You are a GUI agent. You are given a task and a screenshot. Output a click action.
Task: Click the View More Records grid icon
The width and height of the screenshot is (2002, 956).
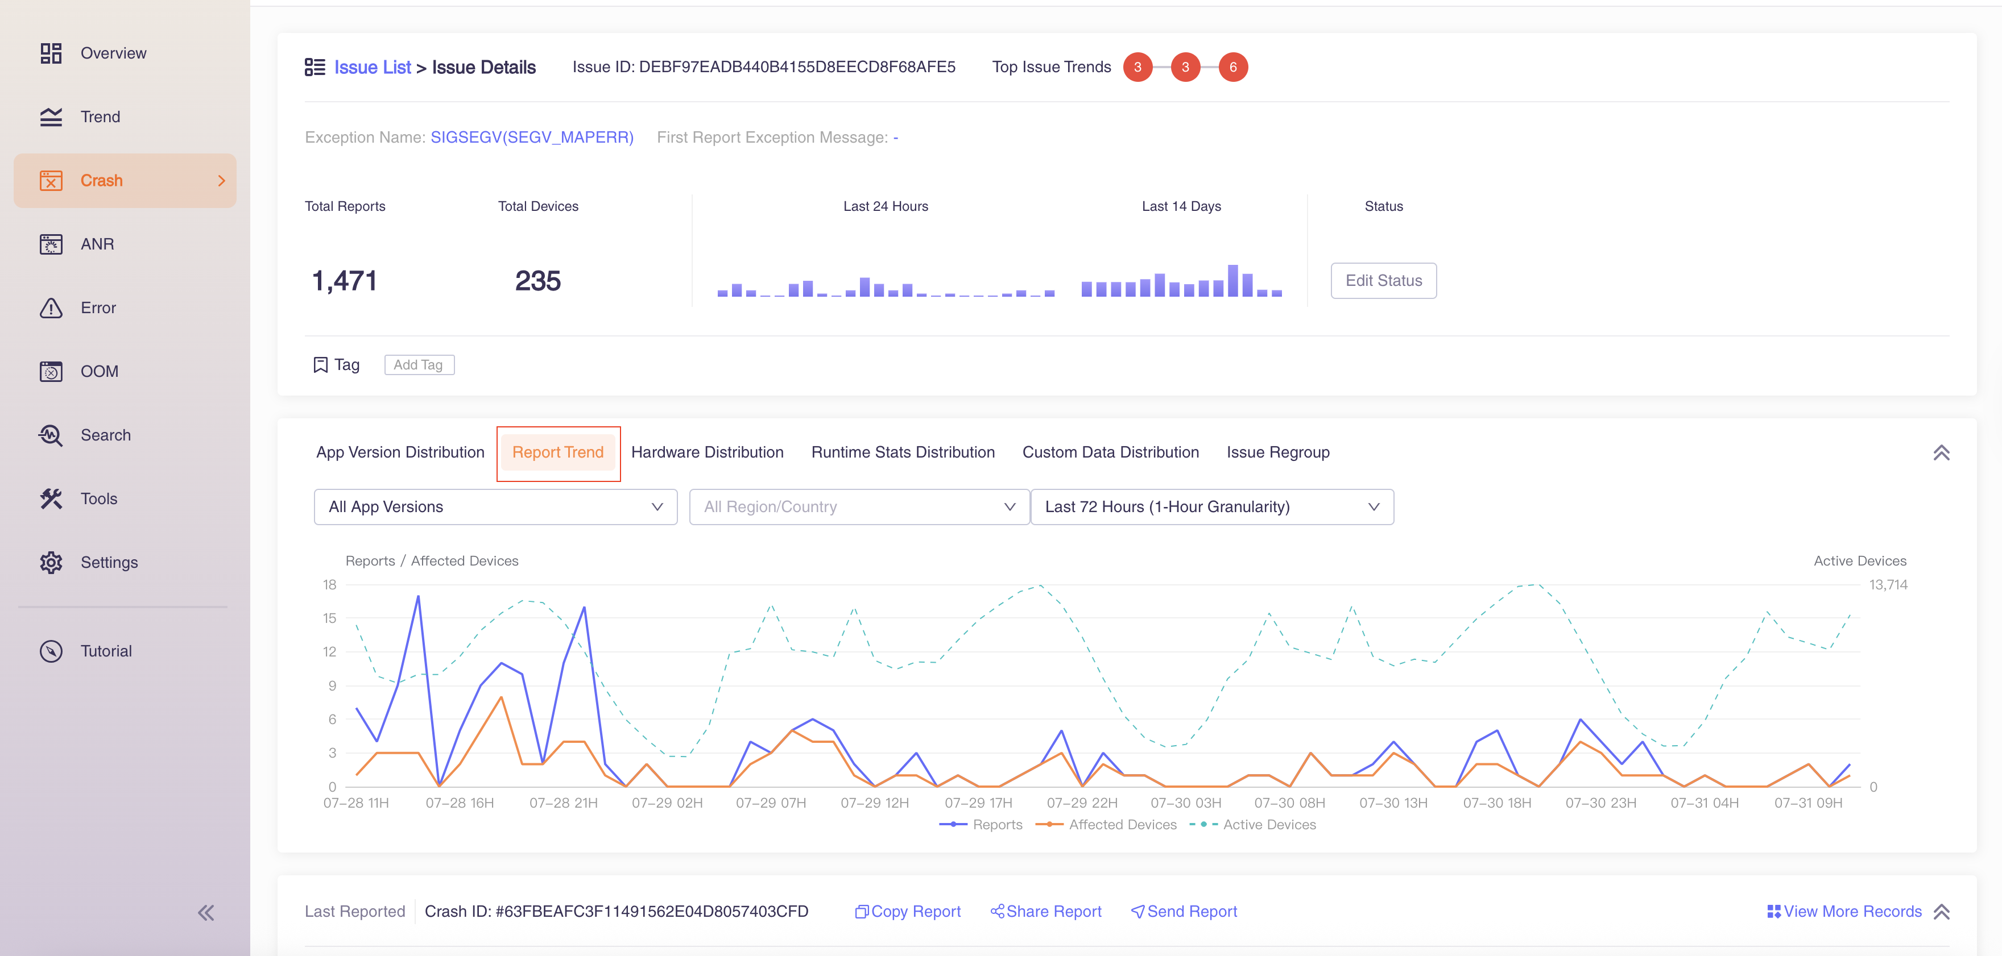coord(1773,912)
